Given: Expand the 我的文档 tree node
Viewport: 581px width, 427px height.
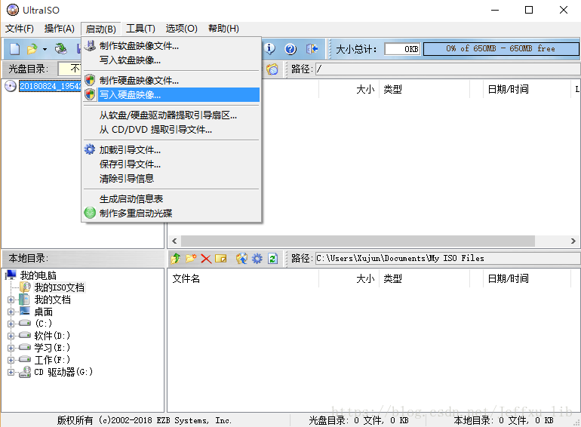Looking at the screenshot, I should 11,300.
